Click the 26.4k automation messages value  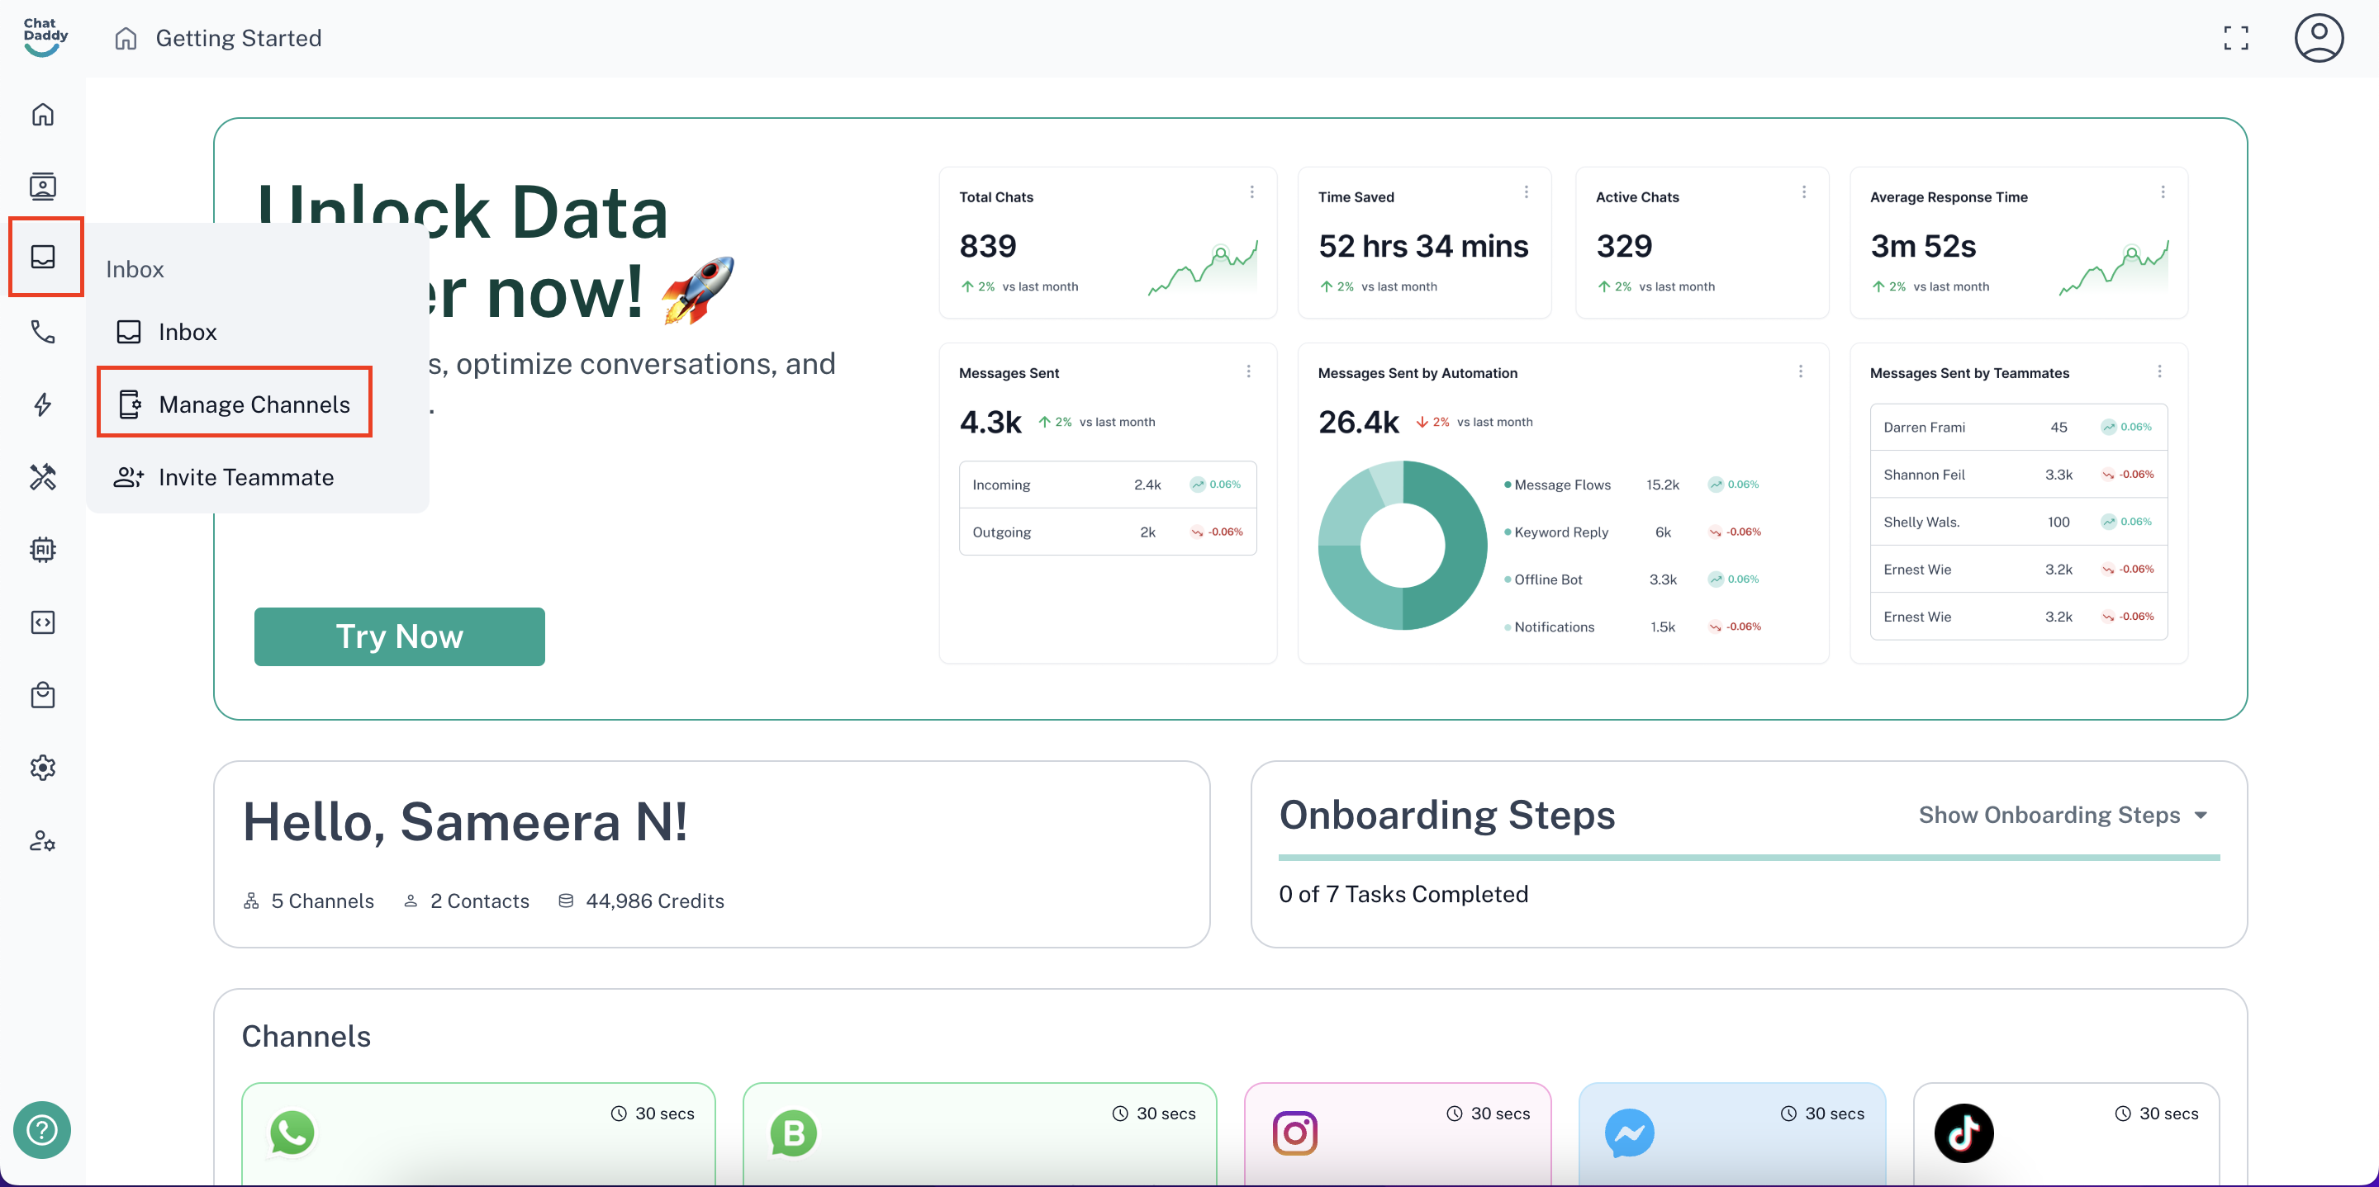(1357, 422)
